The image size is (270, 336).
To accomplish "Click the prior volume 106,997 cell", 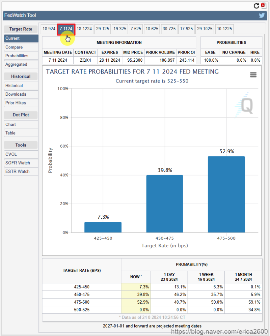I will tap(160, 60).
